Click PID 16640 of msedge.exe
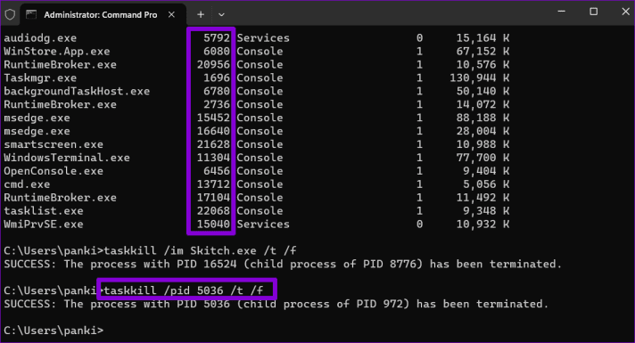 (x=213, y=132)
